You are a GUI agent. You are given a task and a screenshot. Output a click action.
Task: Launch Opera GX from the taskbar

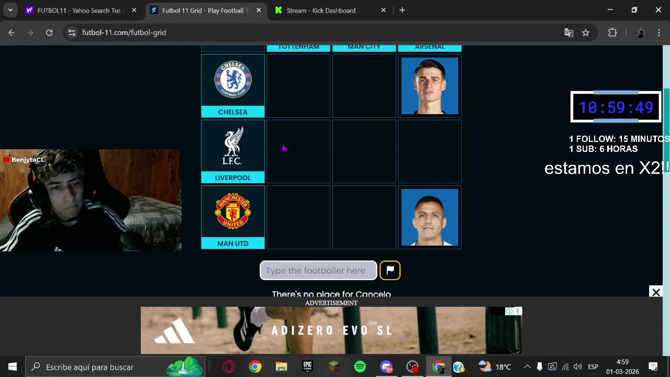(x=229, y=367)
